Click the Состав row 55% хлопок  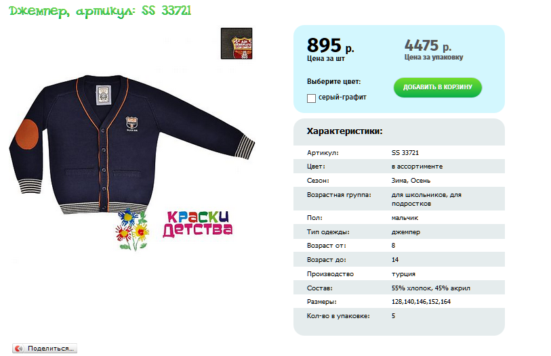pyautogui.click(x=399, y=288)
